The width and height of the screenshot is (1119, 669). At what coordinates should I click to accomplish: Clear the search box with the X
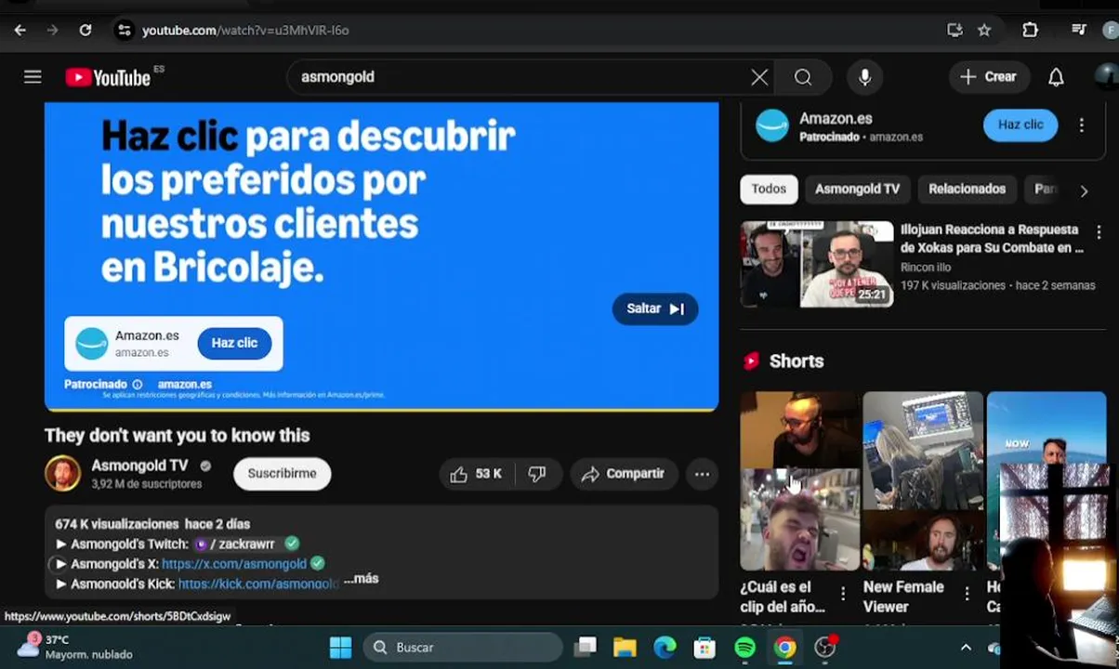tap(759, 77)
